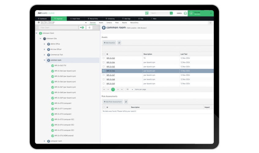This screenshot has width=259, height=153.
Task: Click the user avatar icon
Action: [191, 13]
